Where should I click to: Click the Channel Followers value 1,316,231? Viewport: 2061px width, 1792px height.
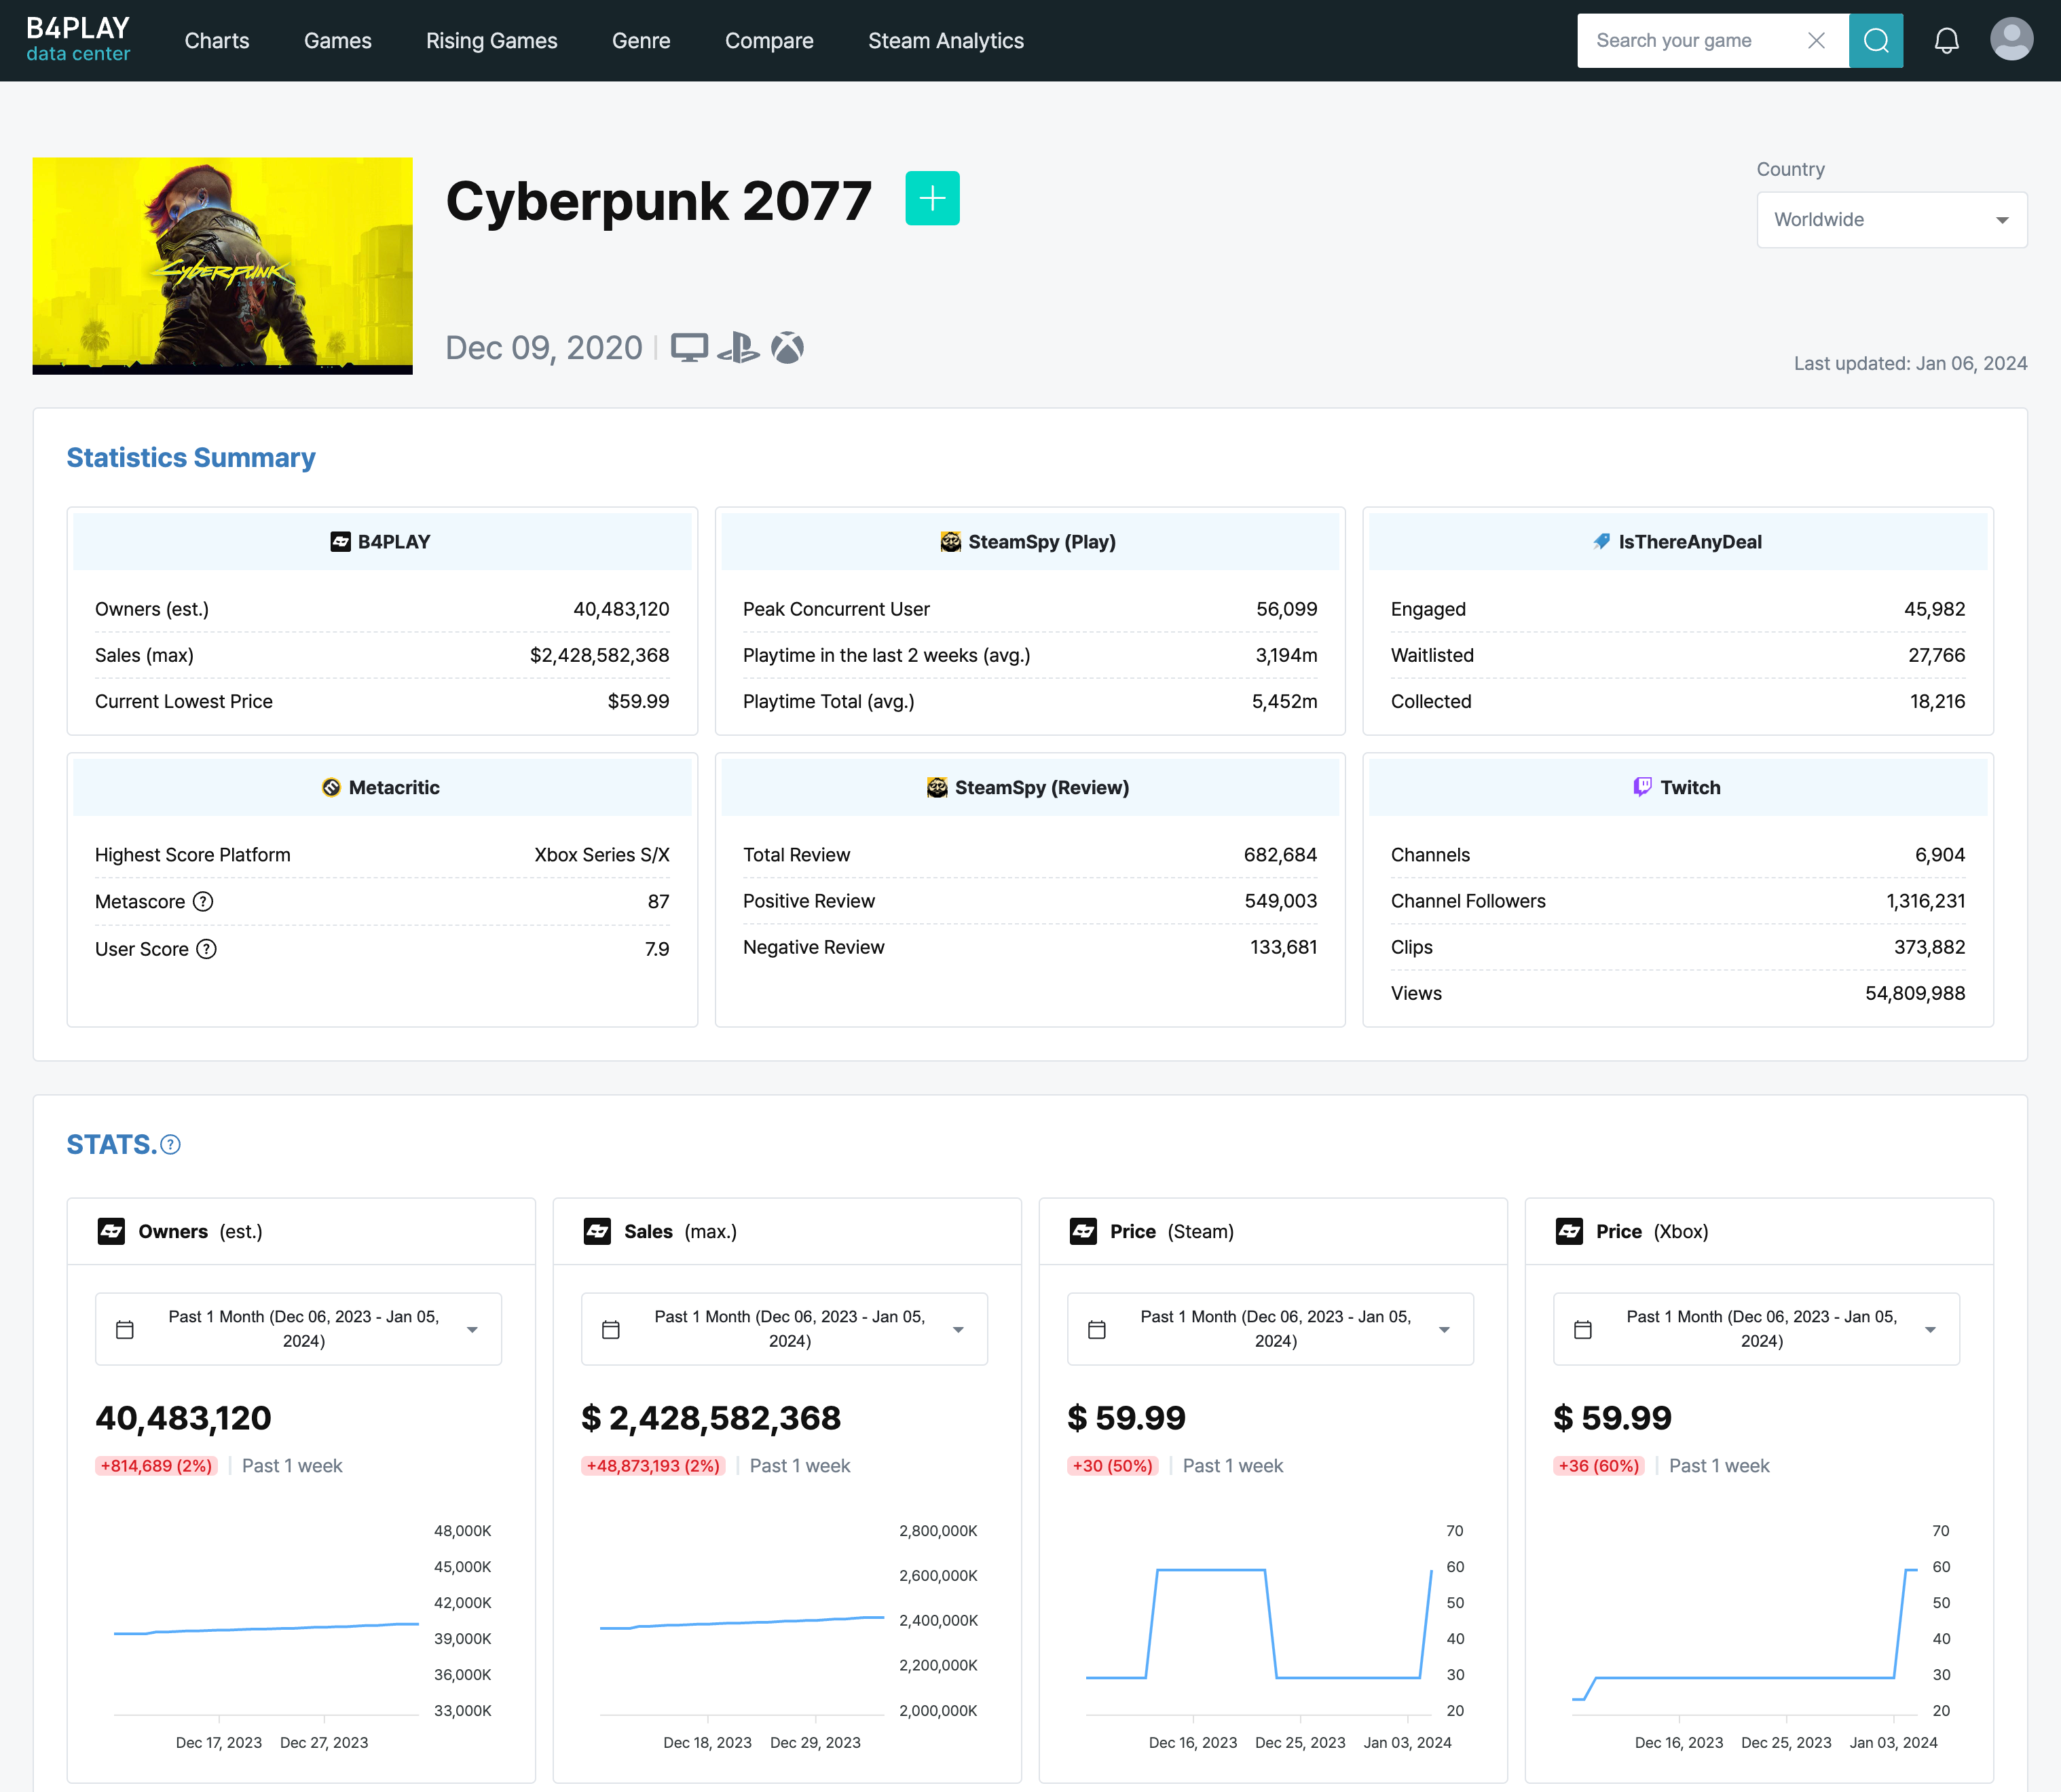coord(1925,901)
